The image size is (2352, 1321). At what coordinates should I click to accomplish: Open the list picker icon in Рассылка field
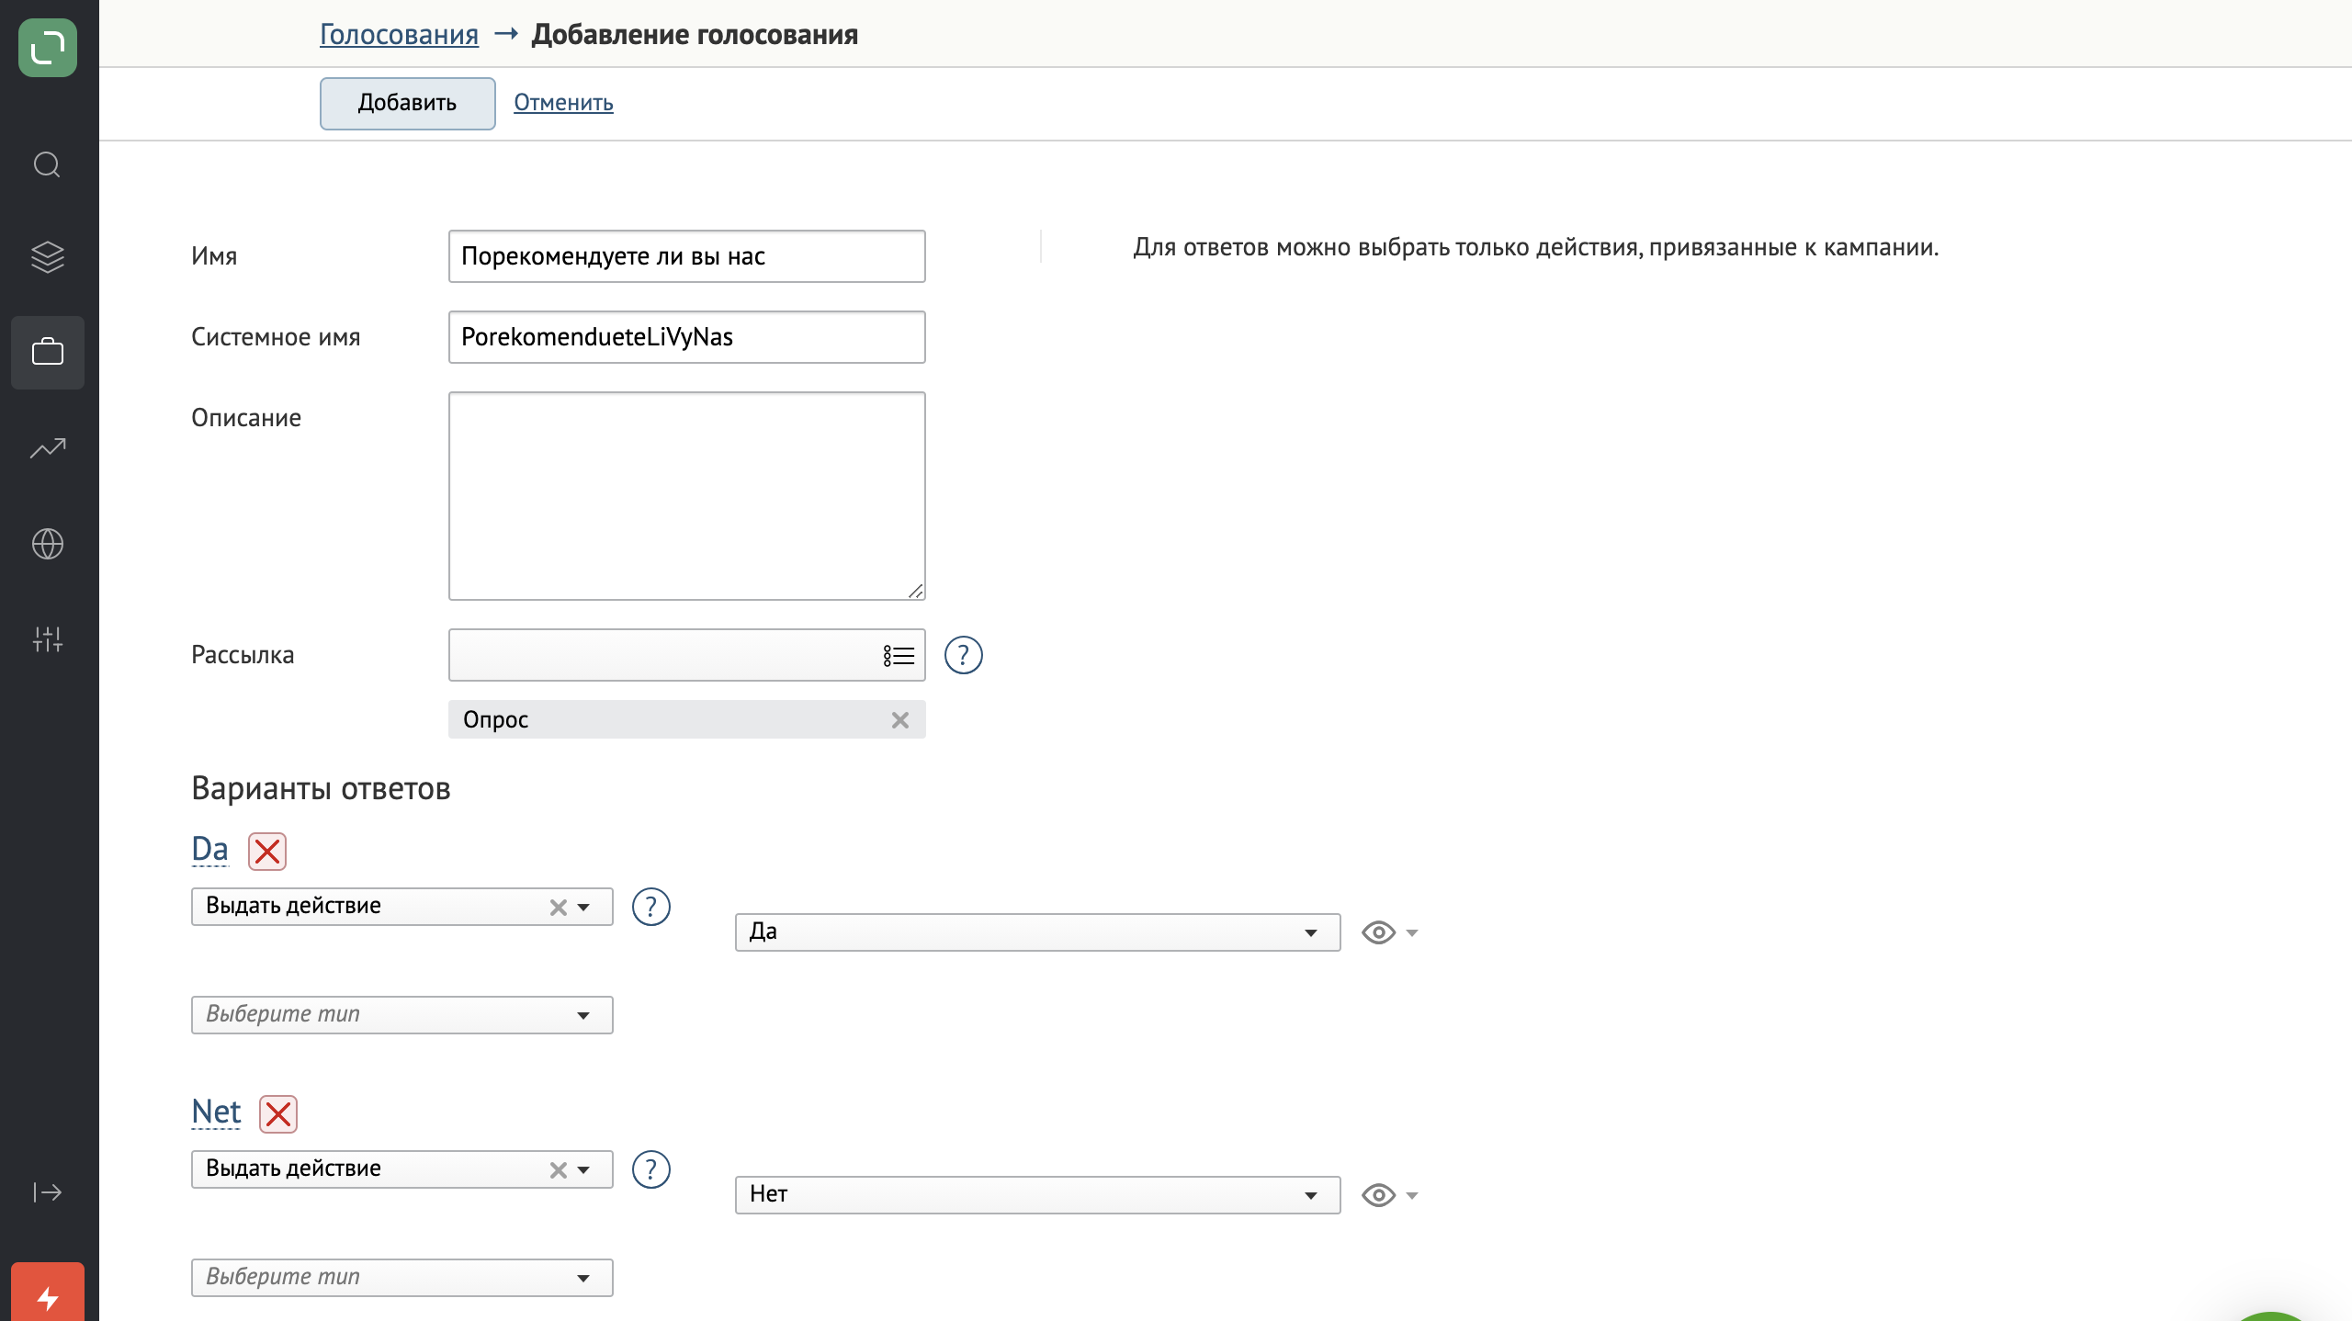coord(899,655)
